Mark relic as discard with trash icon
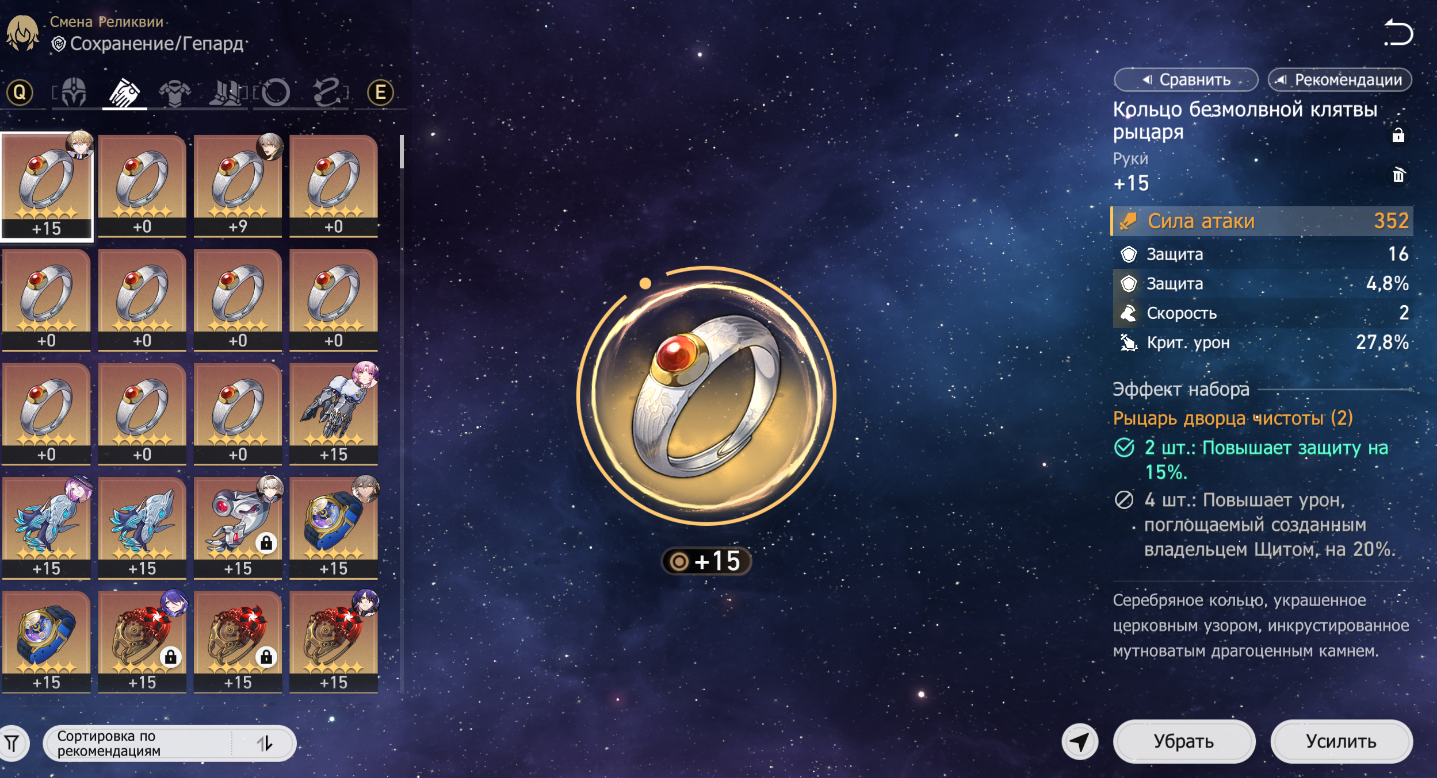 (x=1398, y=175)
